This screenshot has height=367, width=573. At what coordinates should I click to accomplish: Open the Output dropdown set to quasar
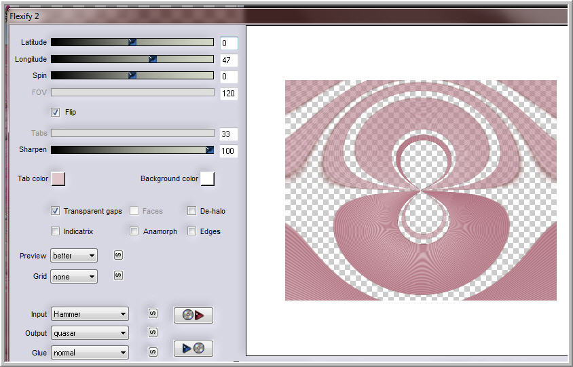90,333
